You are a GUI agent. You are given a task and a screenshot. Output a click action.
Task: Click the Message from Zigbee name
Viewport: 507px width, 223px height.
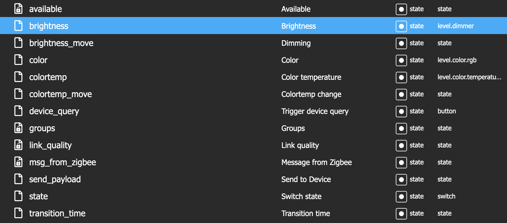(317, 162)
